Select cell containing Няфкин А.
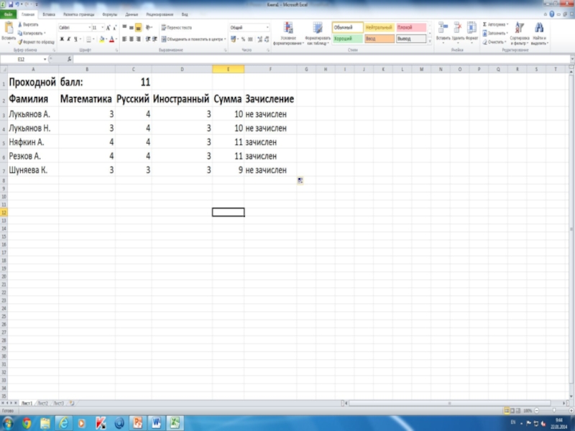Screen dimensions: 575x431 tap(33, 142)
